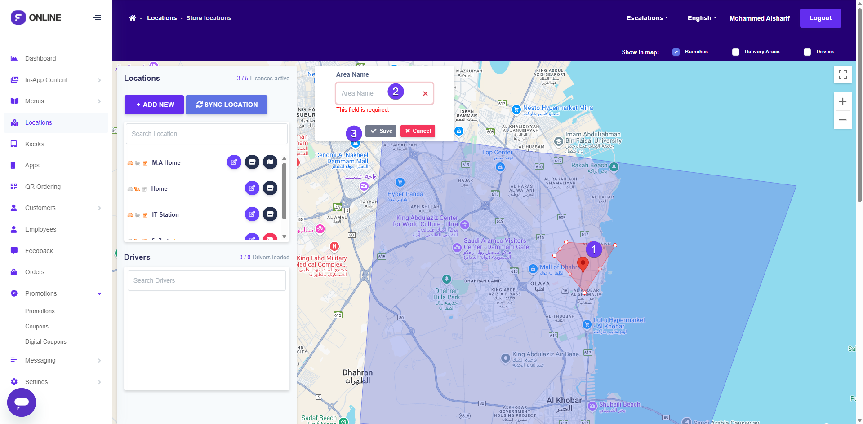This screenshot has height=424, width=863.
Task: Open store settings for IT Station
Action: click(x=270, y=214)
